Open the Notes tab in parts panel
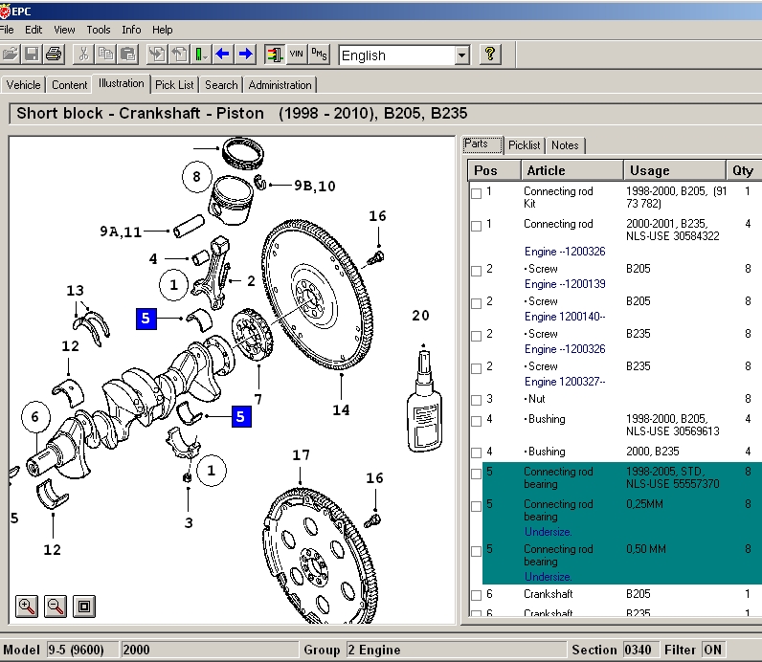 565,145
